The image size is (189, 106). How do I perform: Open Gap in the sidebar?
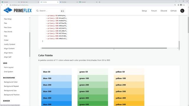point(6,36)
